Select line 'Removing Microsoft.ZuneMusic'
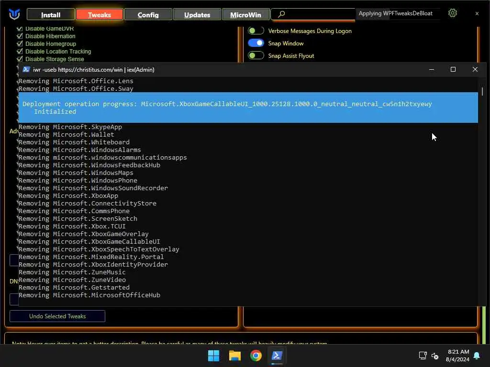 coord(72,272)
